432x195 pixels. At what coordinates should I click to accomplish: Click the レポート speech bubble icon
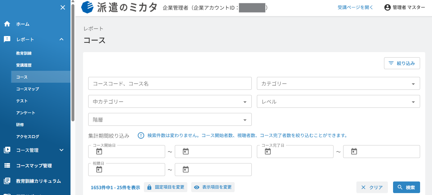pyautogui.click(x=7, y=39)
